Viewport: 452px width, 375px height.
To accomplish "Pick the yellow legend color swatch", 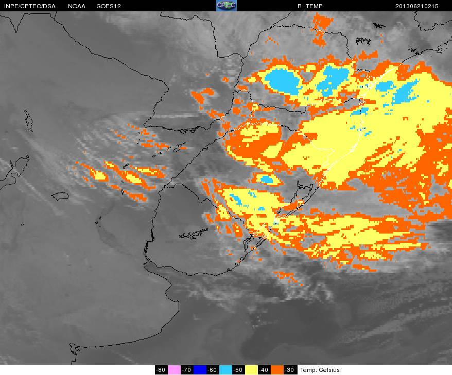I will click(x=251, y=370).
